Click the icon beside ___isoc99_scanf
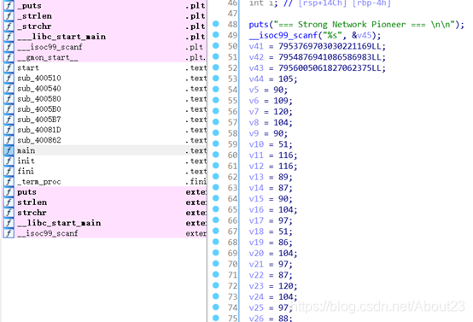This screenshot has height=322, width=473. tap(9, 47)
